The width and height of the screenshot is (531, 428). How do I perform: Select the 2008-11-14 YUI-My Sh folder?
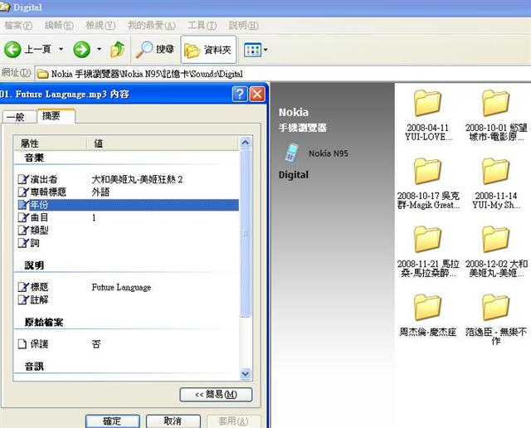[496, 183]
